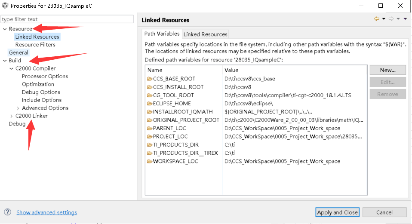Select Processor Options in the tree
Viewport: 412px width, 224px height.
45,77
